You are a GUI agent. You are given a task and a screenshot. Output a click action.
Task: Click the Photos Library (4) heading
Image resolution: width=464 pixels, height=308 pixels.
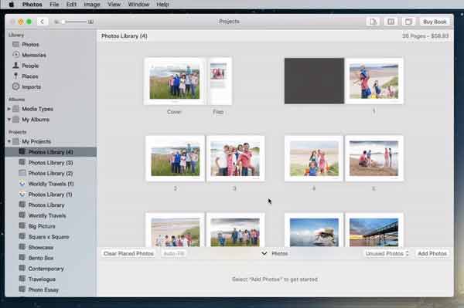point(125,36)
